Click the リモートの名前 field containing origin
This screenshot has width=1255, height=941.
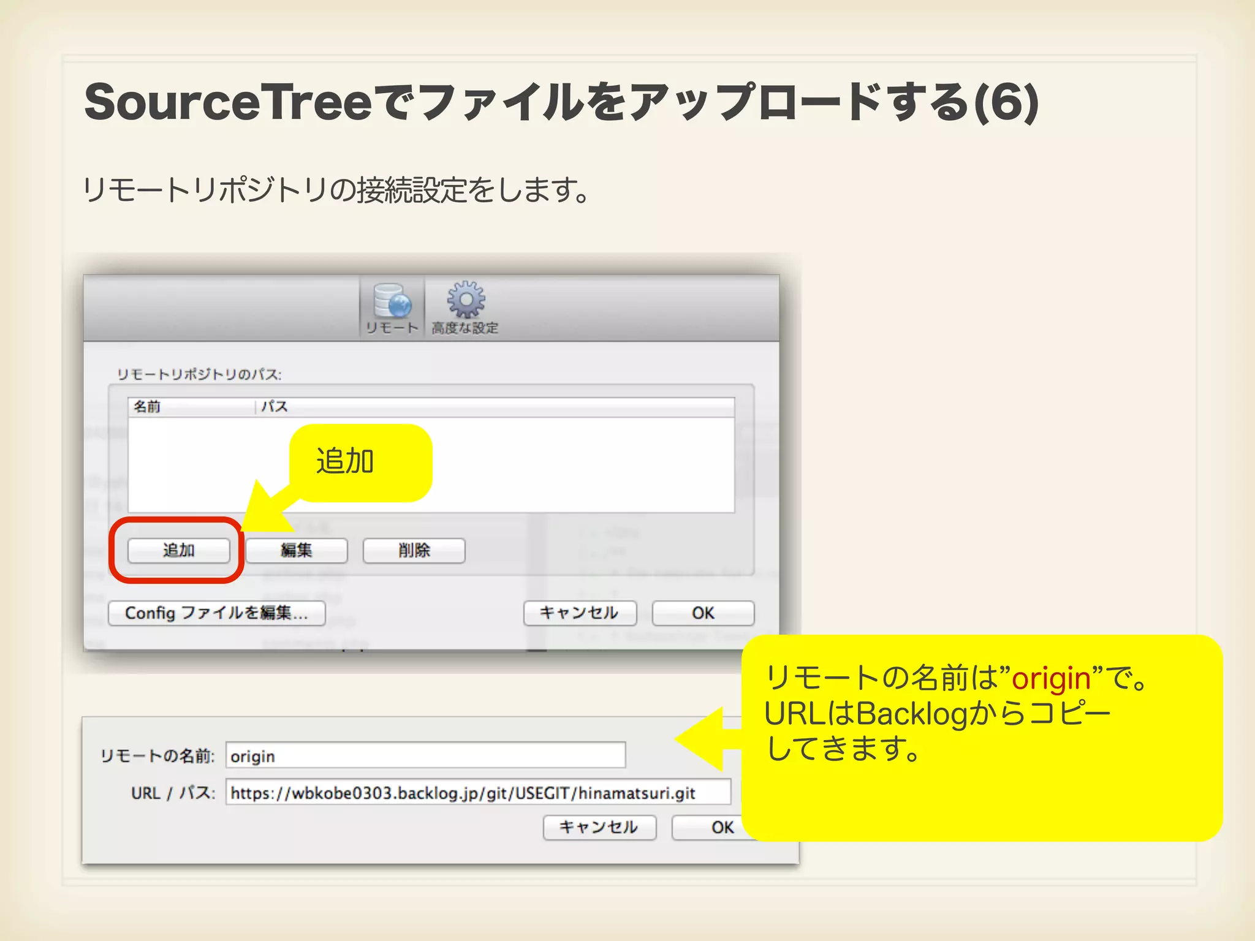(x=425, y=755)
